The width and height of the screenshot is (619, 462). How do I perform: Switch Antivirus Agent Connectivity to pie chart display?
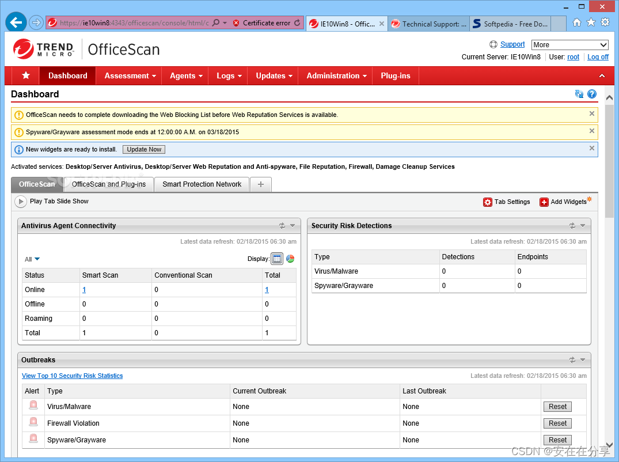(x=290, y=259)
